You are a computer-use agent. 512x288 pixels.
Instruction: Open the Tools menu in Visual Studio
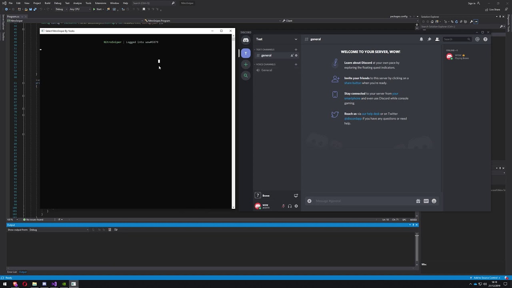coord(88,3)
